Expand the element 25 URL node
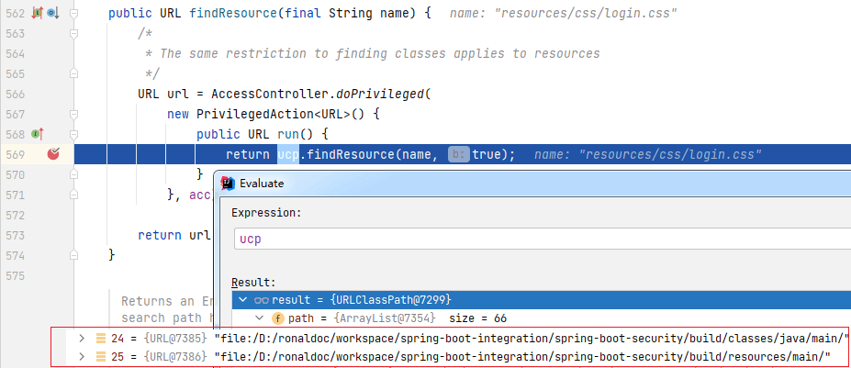Image resolution: width=851 pixels, height=368 pixels. pos(82,356)
